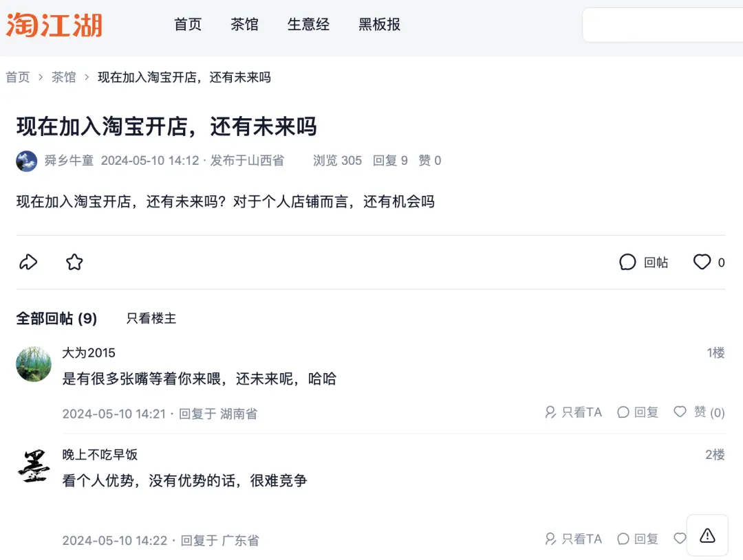Click 回复 bubble icon on 1楼
Viewport: 743px width, 560px height.
pos(623,412)
